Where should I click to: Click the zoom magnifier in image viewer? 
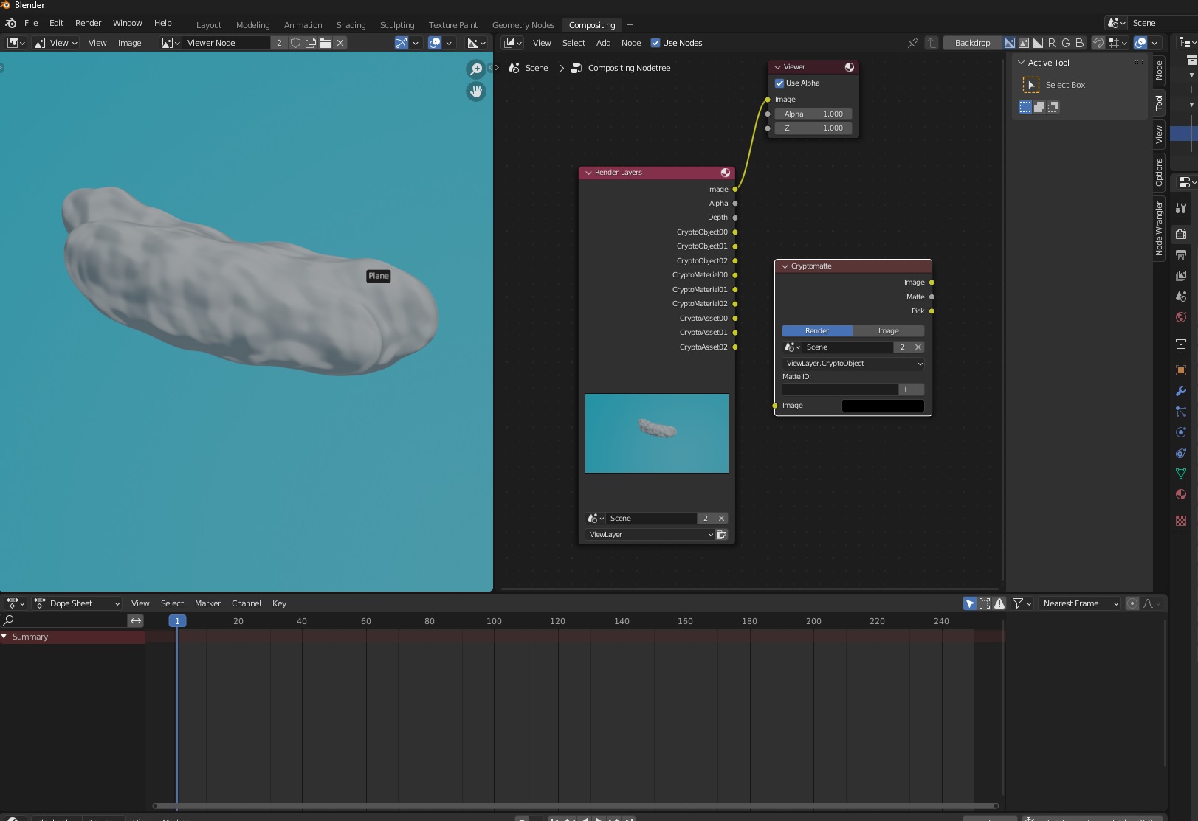click(476, 69)
